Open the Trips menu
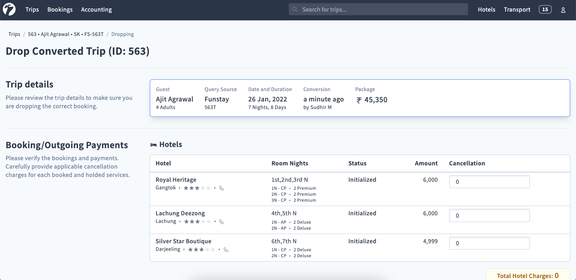This screenshot has width=576, height=280. (x=32, y=10)
